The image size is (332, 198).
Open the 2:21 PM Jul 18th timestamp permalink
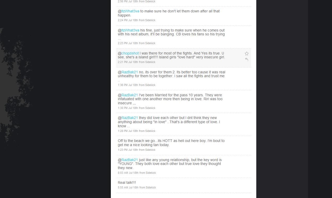[x=128, y=62]
